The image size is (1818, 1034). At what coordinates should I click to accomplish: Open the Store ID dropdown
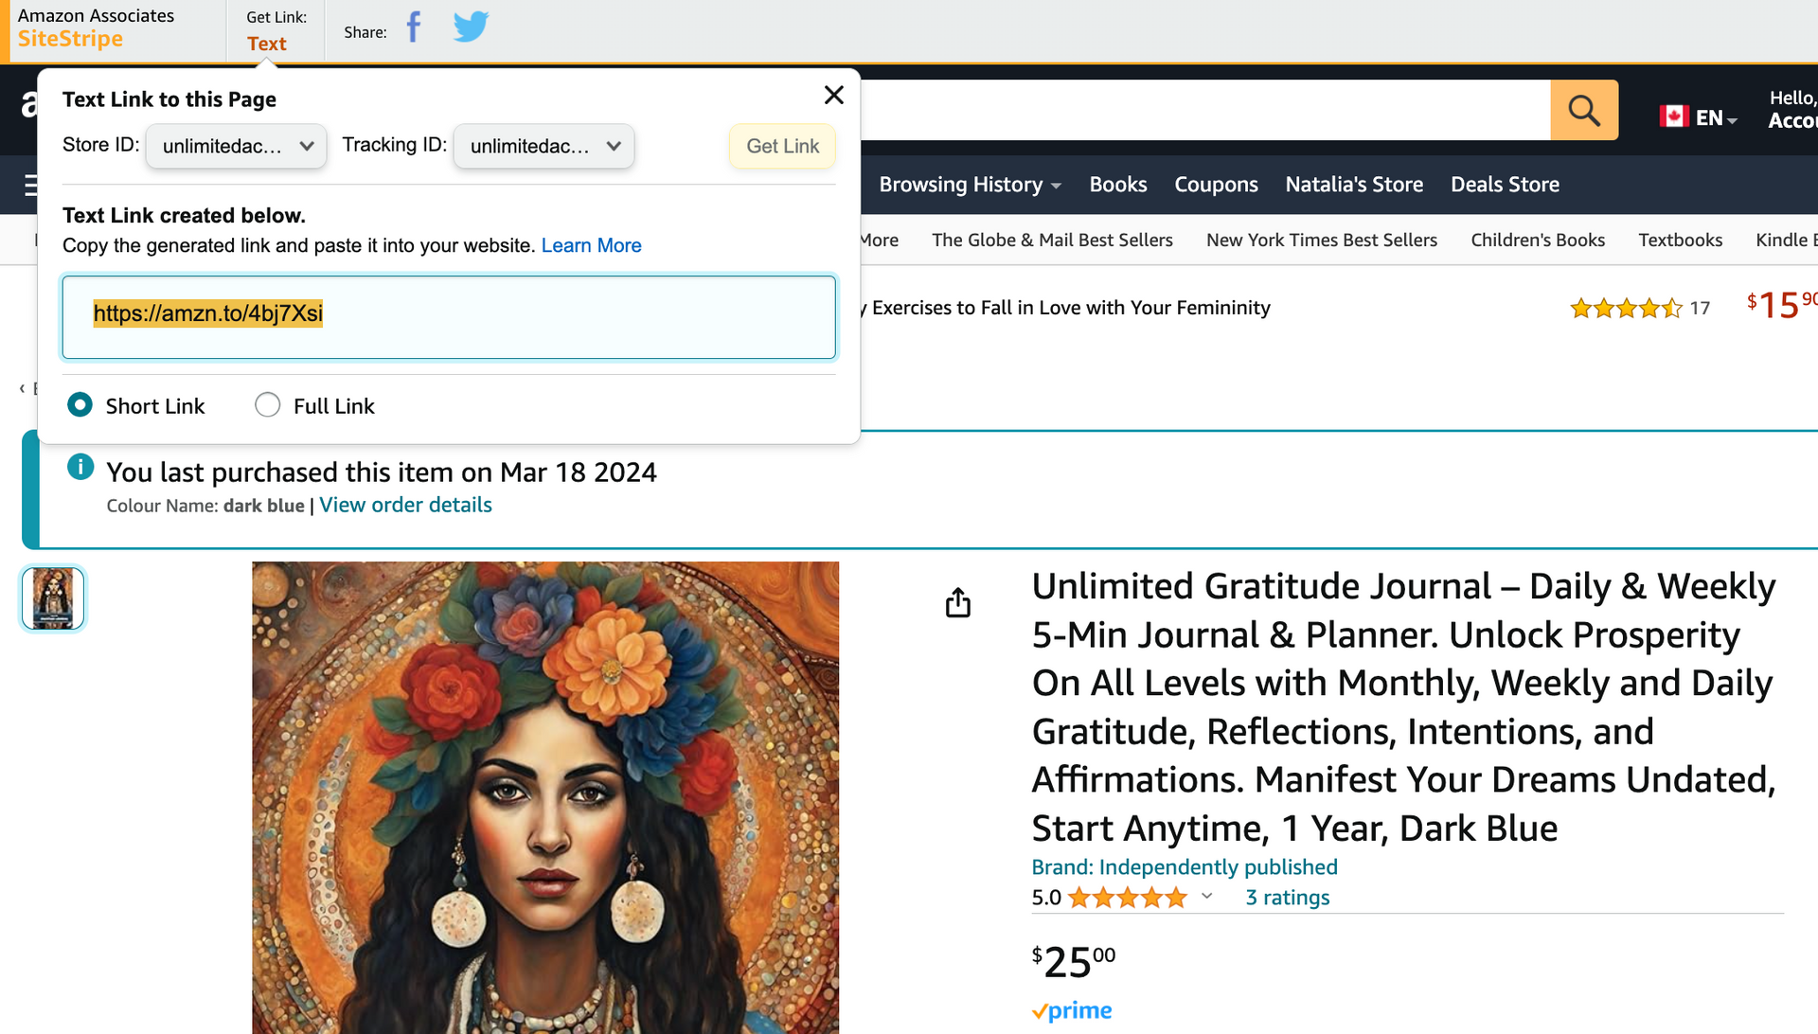point(237,146)
